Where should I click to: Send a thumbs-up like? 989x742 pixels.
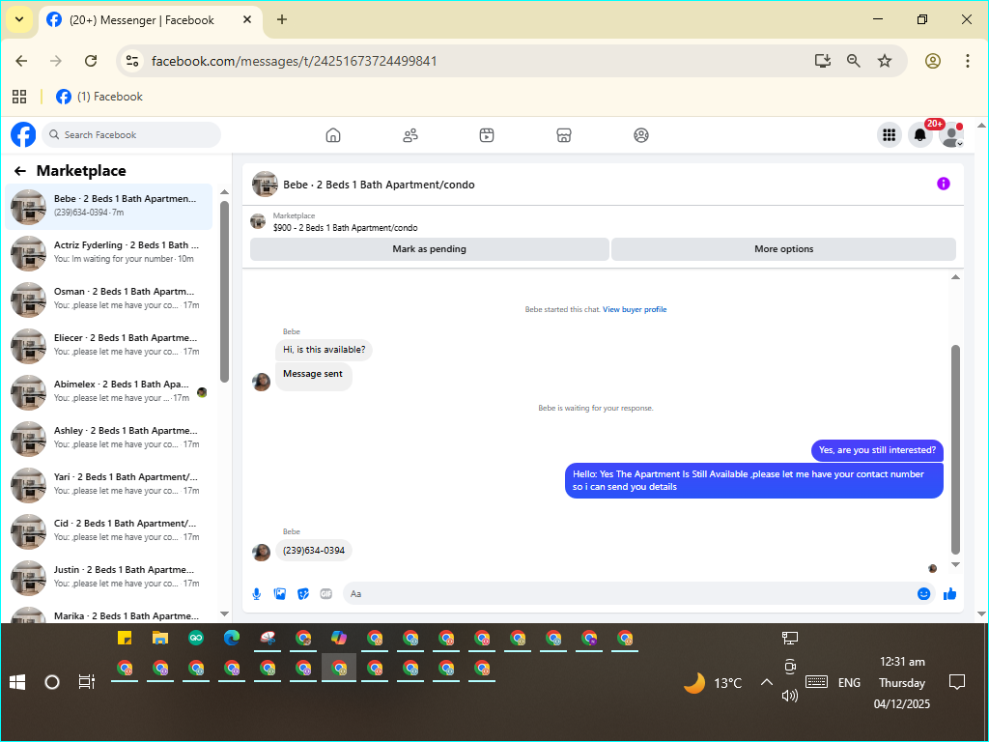[950, 594]
